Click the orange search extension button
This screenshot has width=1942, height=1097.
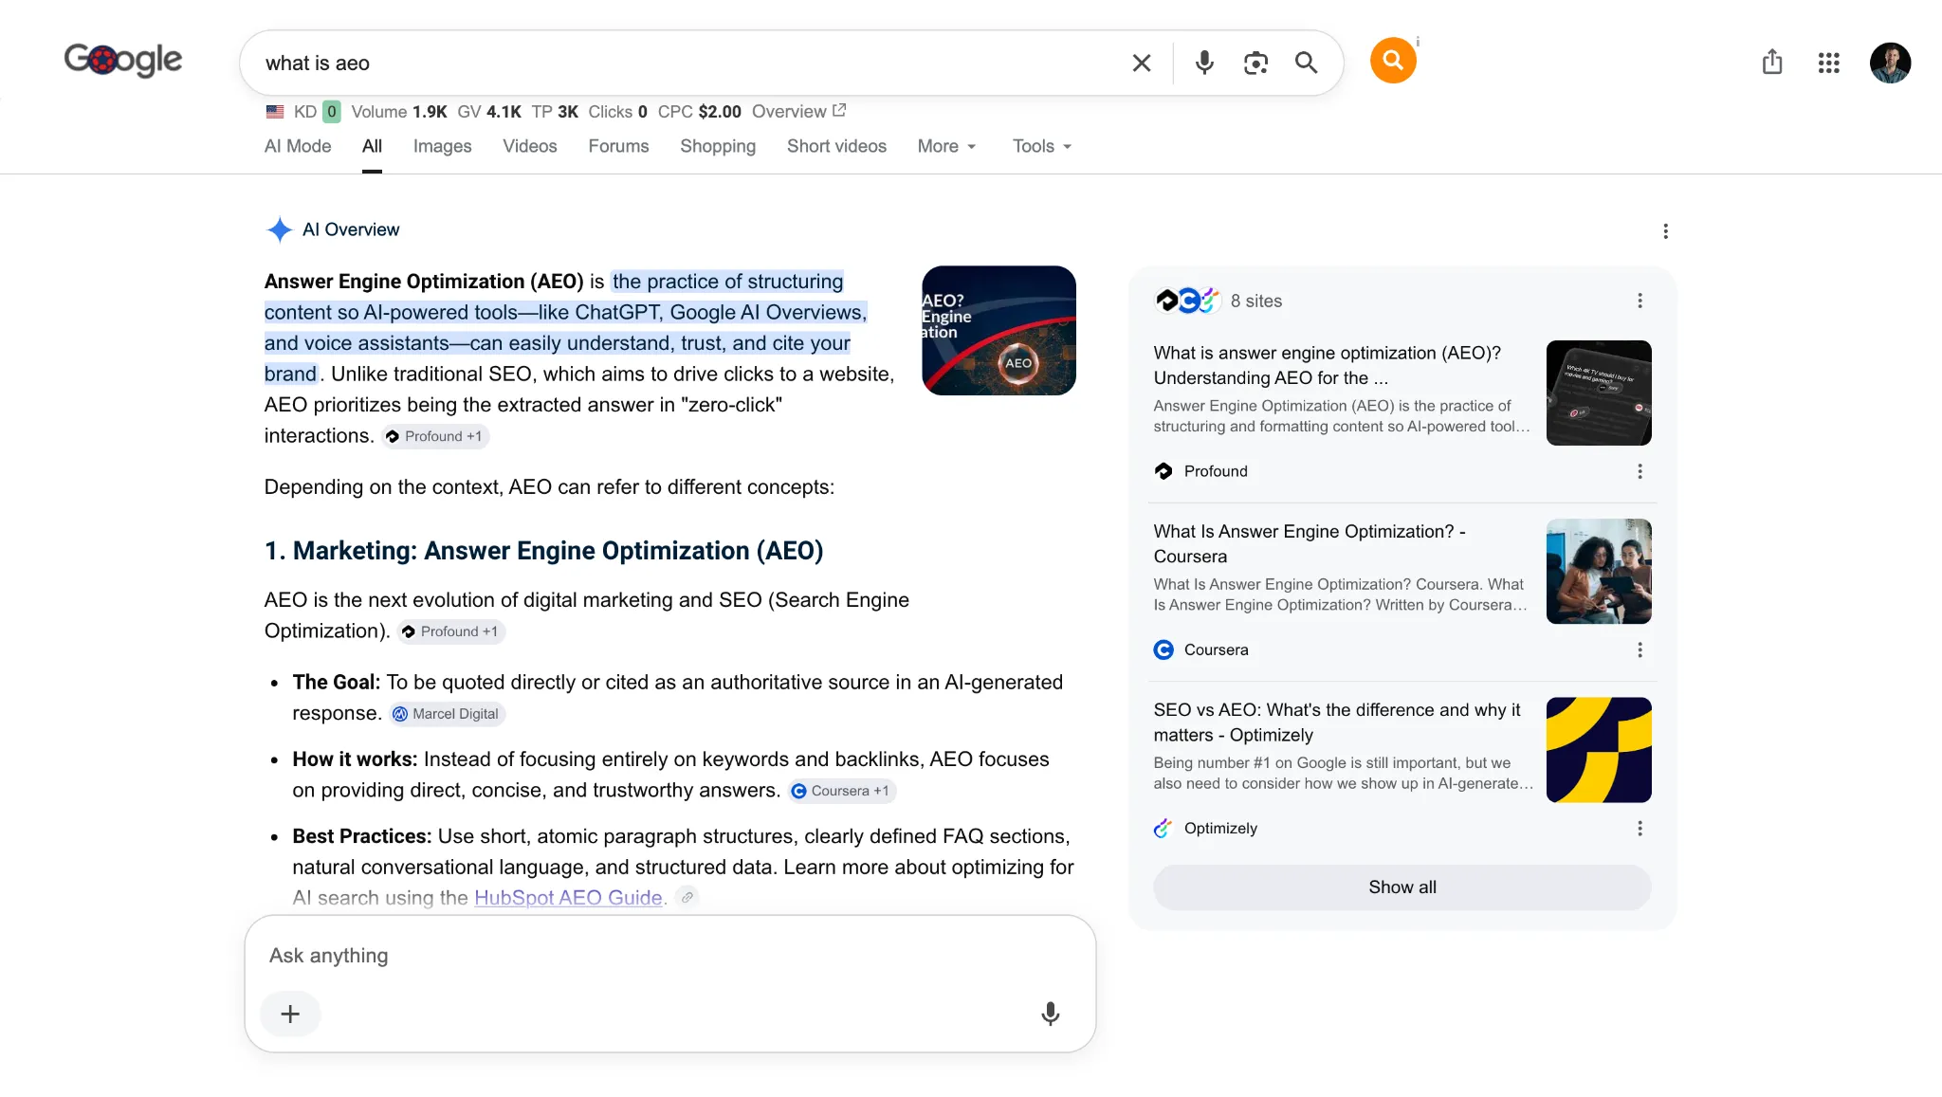1393,61
